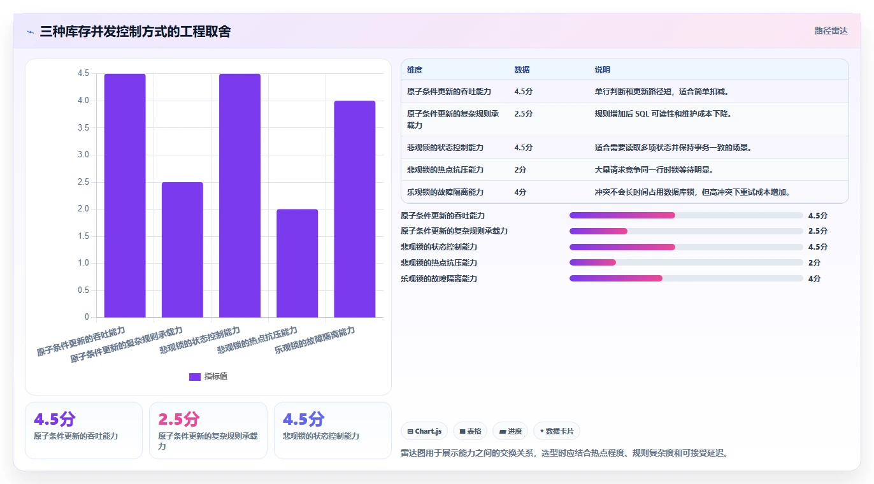
Task: Open the 4.5分 原子条件更新的吞吐能力 data card
Action: 83,430
